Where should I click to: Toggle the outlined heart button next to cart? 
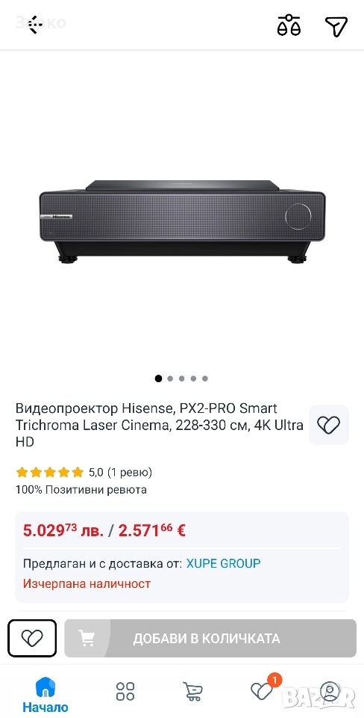pos(32,638)
